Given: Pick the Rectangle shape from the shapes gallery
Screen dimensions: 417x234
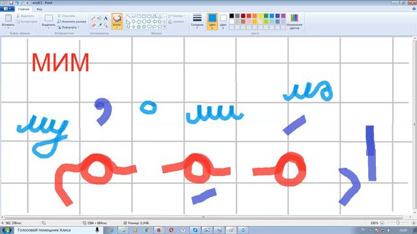Looking at the screenshot, I should (x=144, y=16).
